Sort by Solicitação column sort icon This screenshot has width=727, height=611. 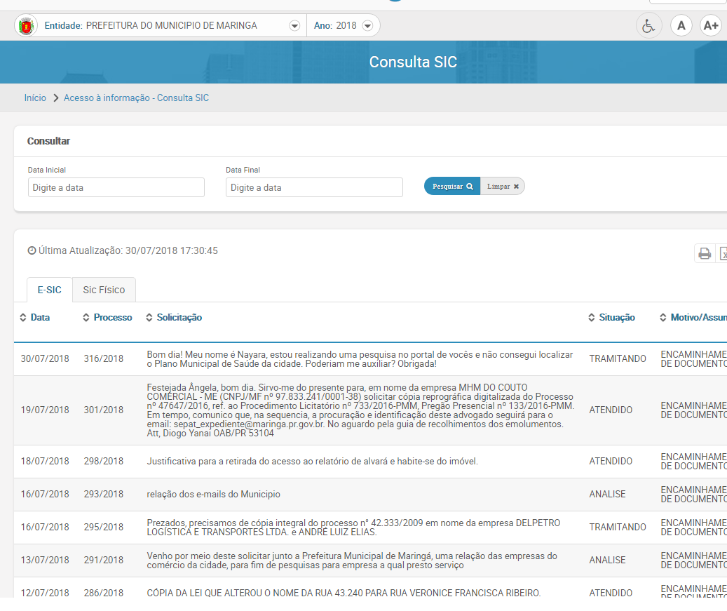pyautogui.click(x=149, y=318)
